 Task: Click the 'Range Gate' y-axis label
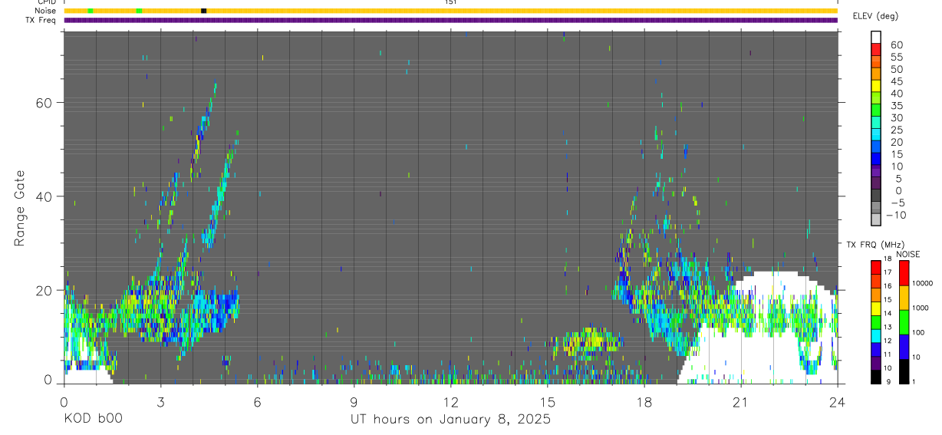click(19, 207)
